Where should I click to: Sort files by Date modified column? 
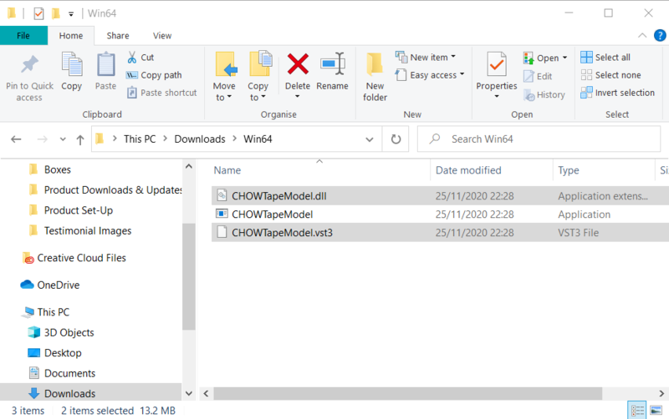click(468, 170)
